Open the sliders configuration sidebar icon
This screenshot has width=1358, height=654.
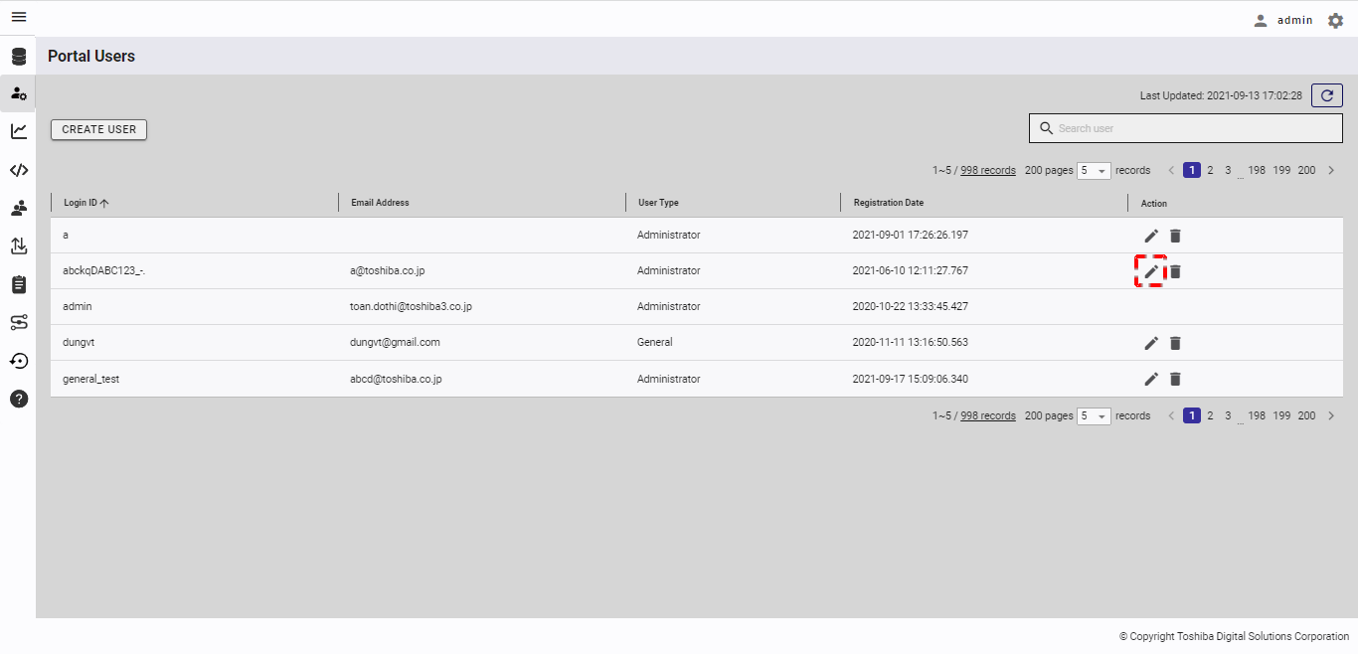pyautogui.click(x=18, y=322)
